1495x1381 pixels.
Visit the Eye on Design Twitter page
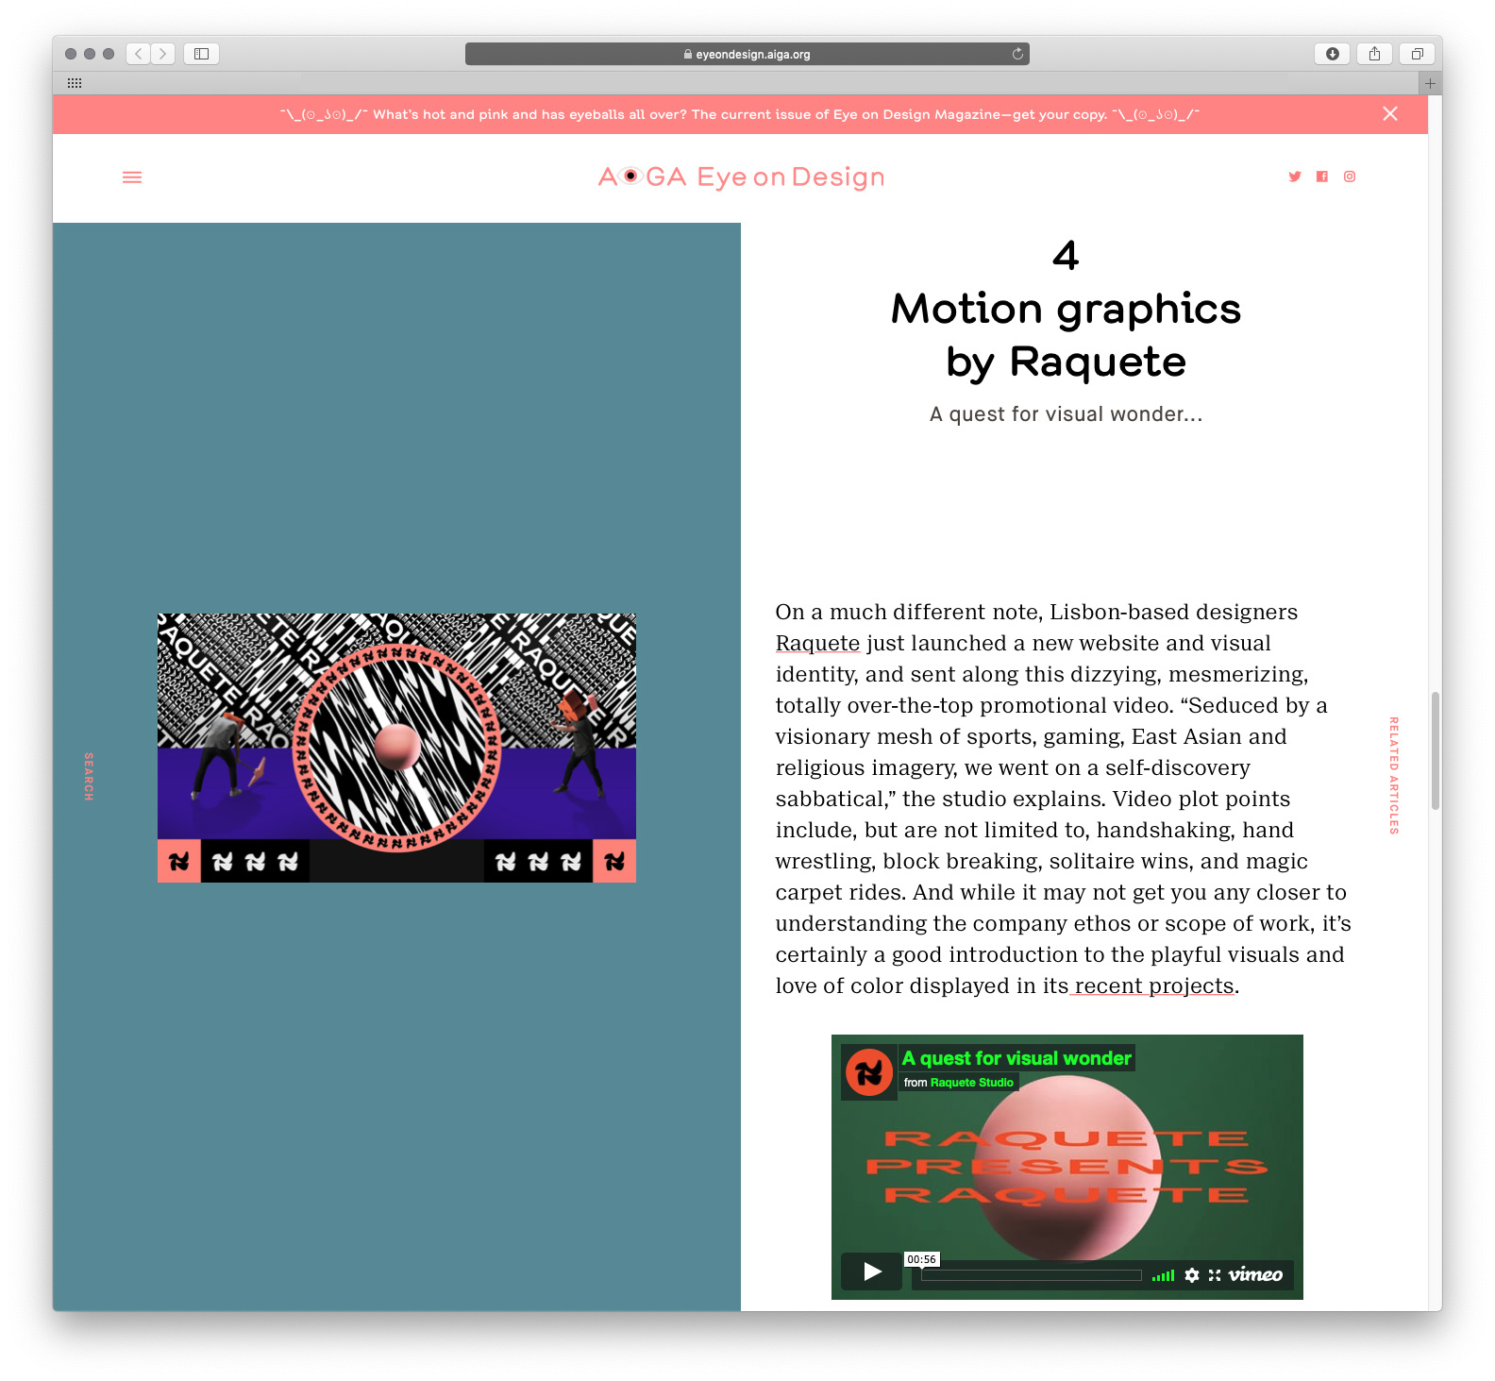click(x=1295, y=177)
